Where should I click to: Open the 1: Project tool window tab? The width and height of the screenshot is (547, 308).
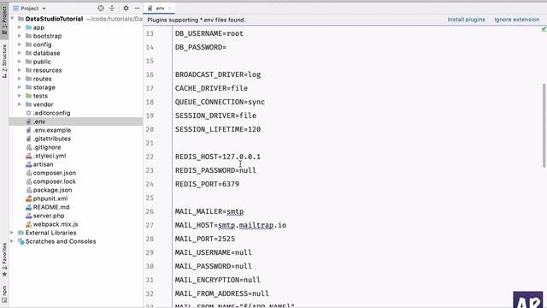(4, 21)
